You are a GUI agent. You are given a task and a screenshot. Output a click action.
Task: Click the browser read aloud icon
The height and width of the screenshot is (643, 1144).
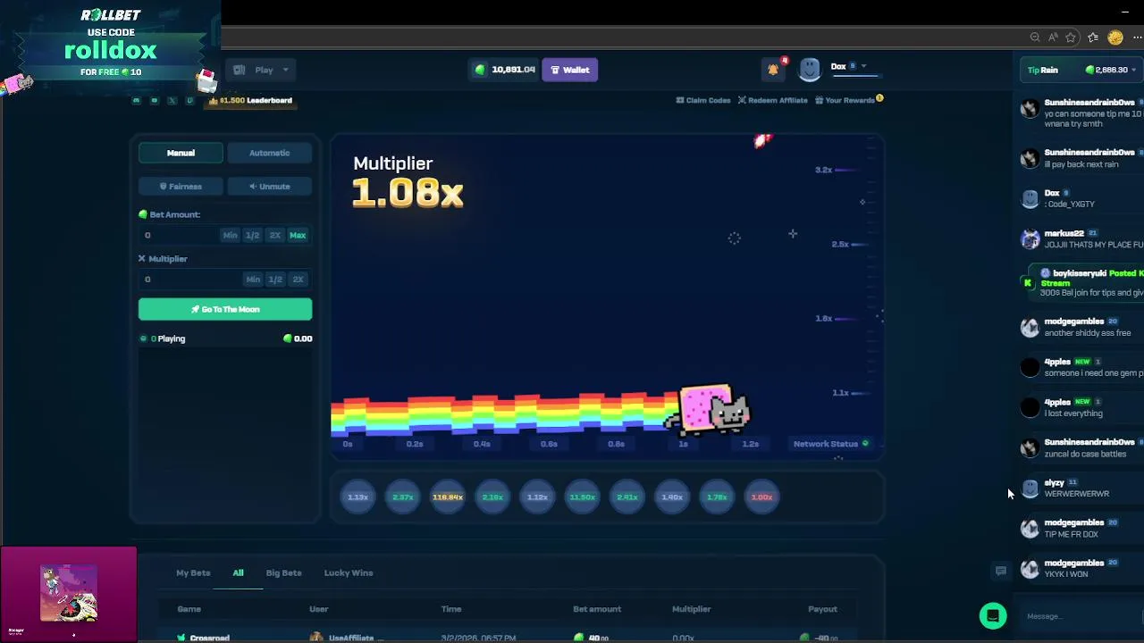1053,38
